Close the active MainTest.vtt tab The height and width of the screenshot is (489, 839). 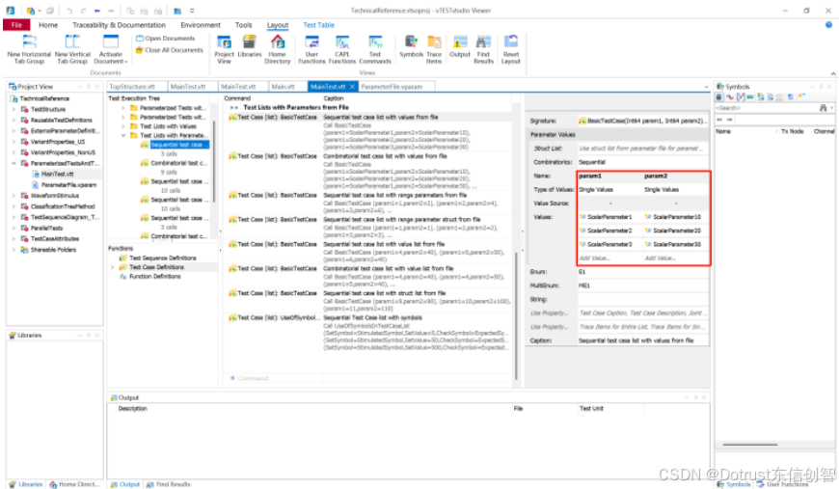(352, 87)
